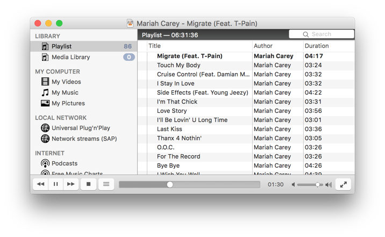Screen dimensions: 385x237
Task: Pause playback with the pause button
Action: coord(56,184)
